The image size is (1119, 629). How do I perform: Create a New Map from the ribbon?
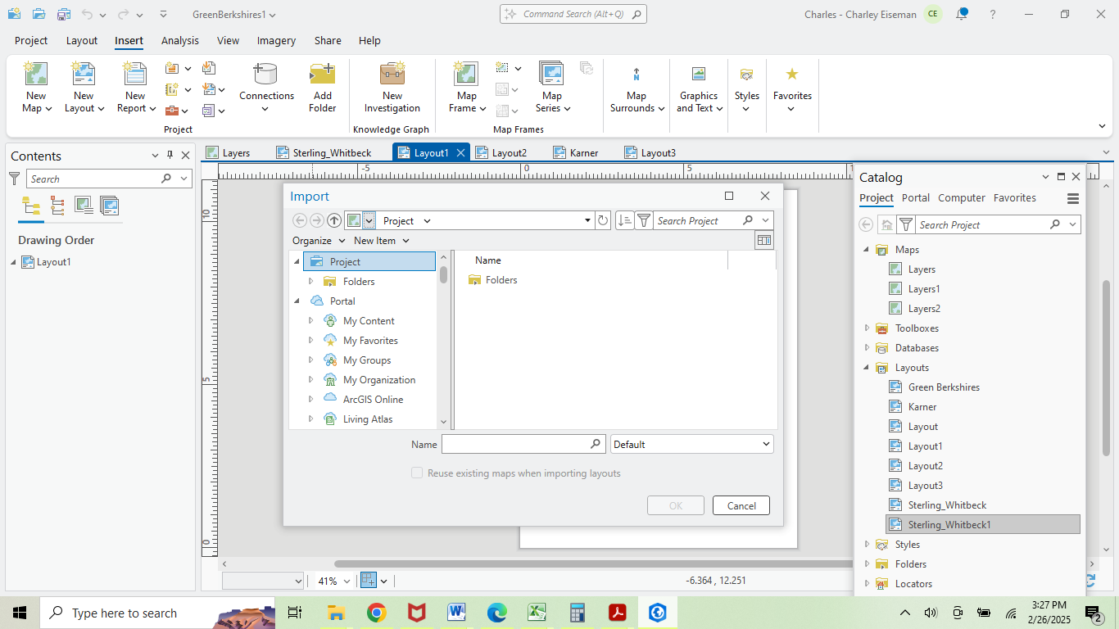[x=35, y=86]
